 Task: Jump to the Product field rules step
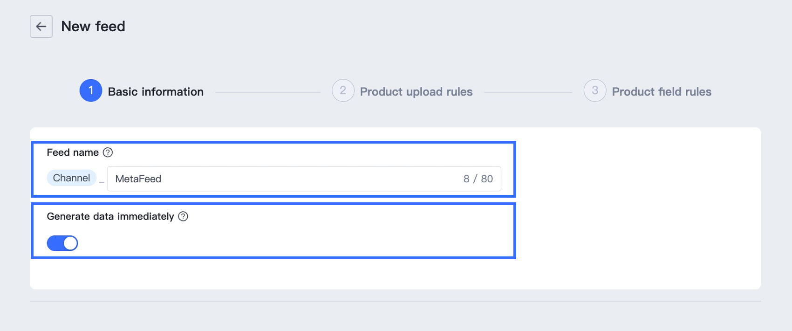[x=662, y=92]
